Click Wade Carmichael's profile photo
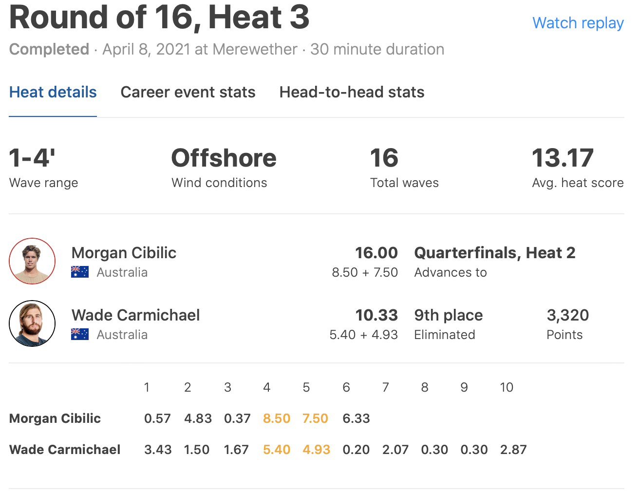Screen dimensions: 639x492 [32, 323]
